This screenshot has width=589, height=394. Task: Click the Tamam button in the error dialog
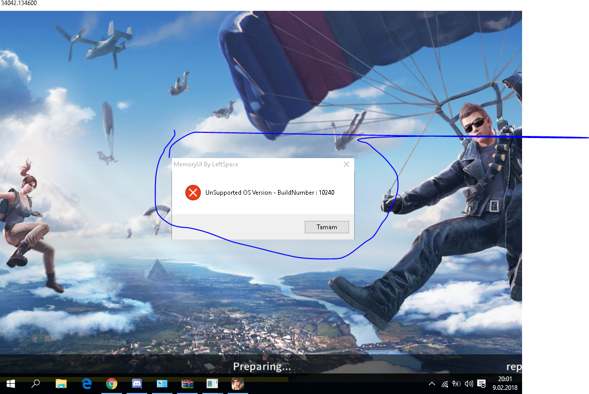[x=327, y=227]
